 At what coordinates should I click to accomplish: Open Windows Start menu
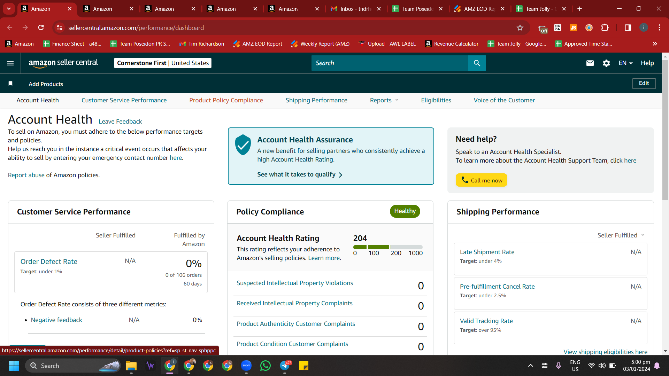pyautogui.click(x=14, y=366)
